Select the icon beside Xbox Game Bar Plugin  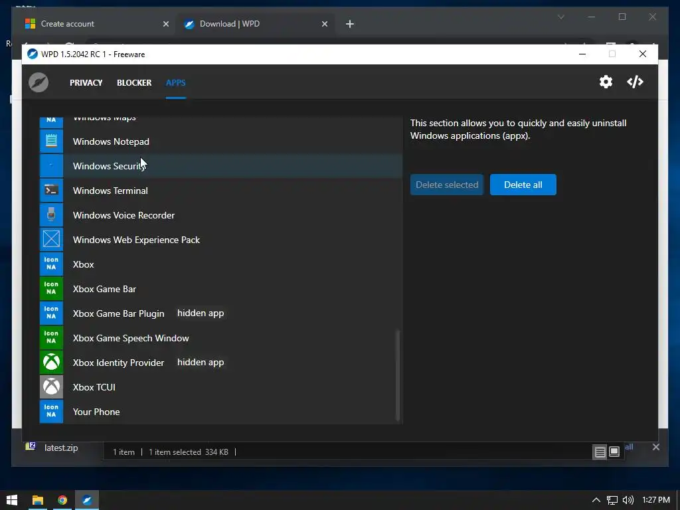(x=51, y=313)
